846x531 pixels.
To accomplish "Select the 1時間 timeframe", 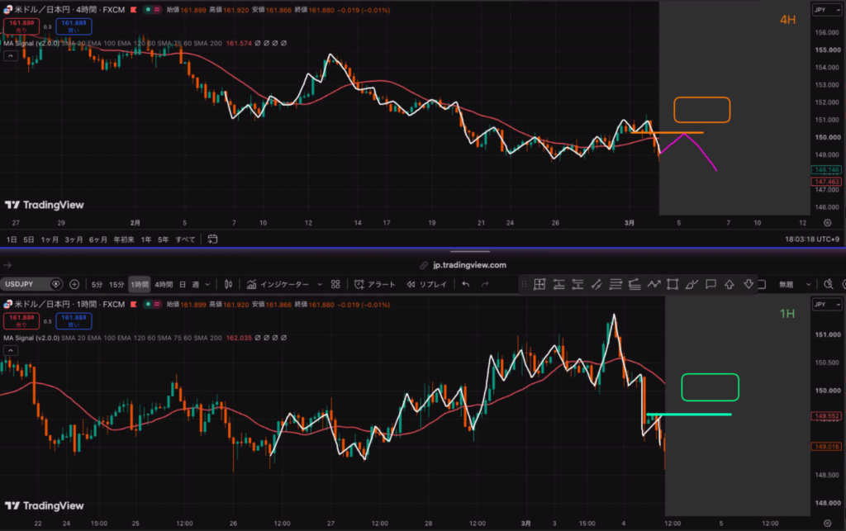I will tap(139, 284).
